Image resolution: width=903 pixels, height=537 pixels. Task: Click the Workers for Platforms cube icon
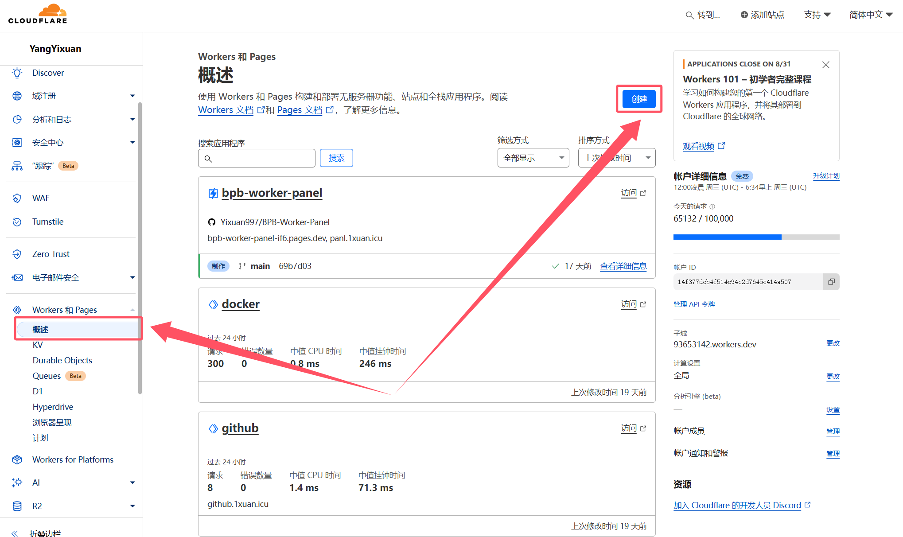click(17, 459)
